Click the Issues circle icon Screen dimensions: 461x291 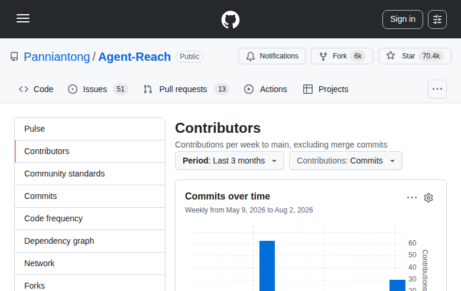tap(73, 89)
